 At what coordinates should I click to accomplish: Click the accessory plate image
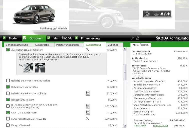pyautogui.click(x=157, y=14)
